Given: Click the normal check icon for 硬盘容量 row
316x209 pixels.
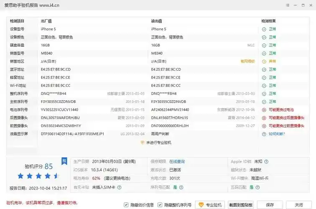Looking at the screenshot, I should (264, 45).
